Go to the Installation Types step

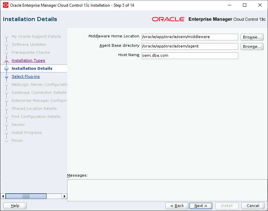28,60
